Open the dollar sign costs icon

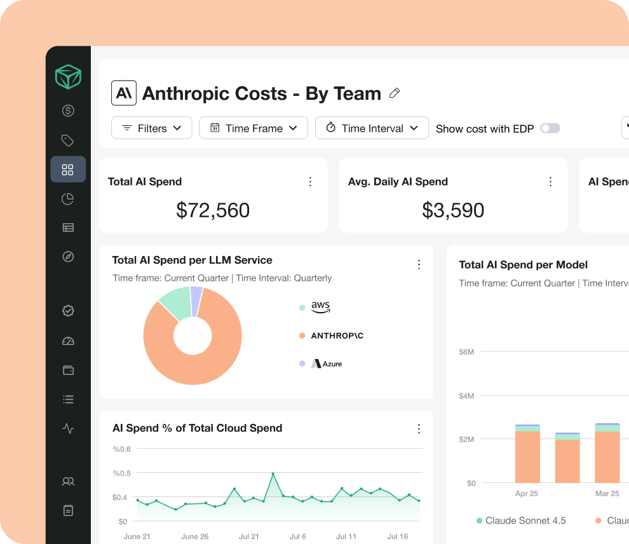pos(68,111)
